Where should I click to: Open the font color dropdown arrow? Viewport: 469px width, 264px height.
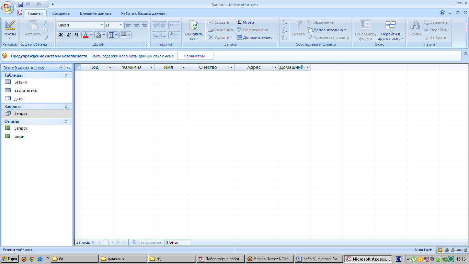pyautogui.click(x=91, y=35)
